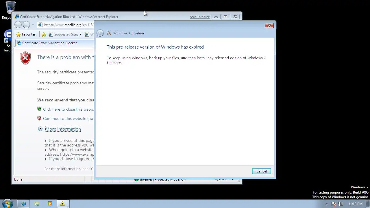Viewport: 370px width, 208px height.
Task: Click Internet Explorer back button
Action: pyautogui.click(x=18, y=25)
